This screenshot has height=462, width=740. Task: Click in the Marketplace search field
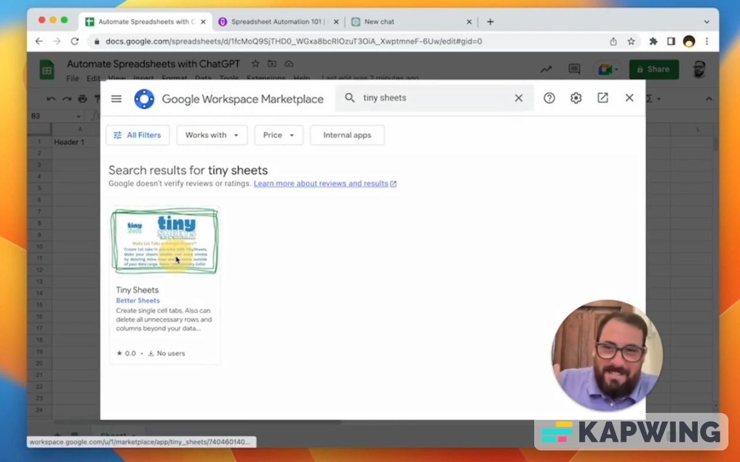pyautogui.click(x=434, y=98)
